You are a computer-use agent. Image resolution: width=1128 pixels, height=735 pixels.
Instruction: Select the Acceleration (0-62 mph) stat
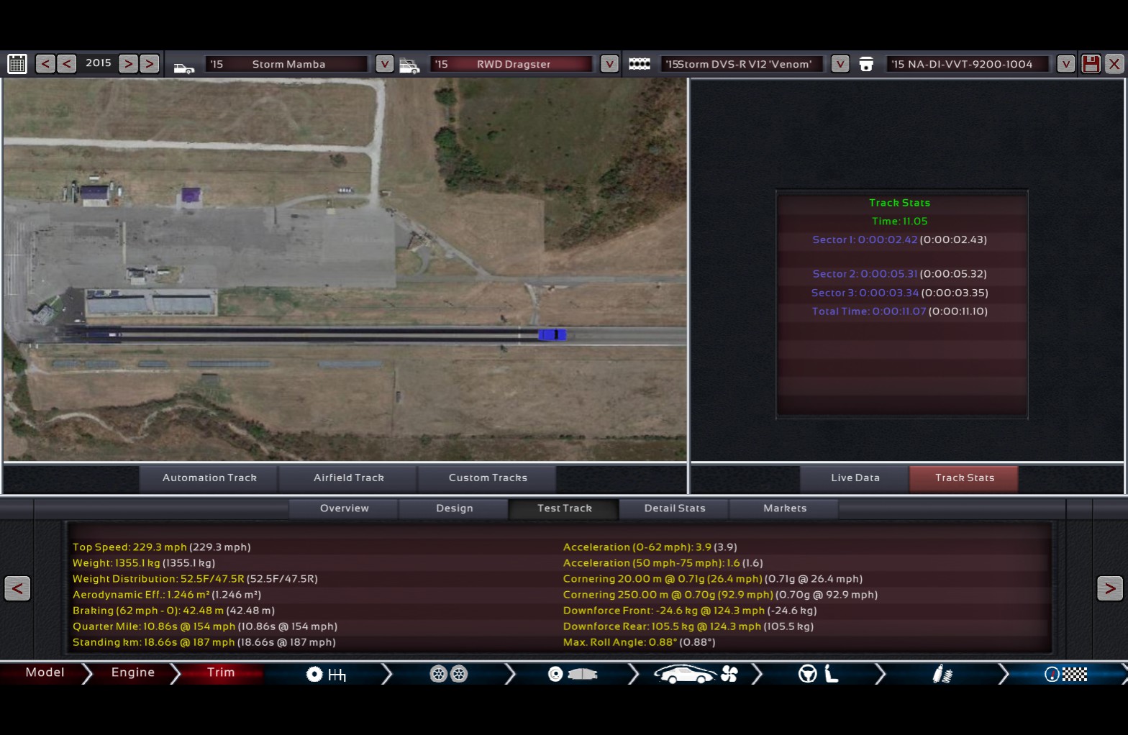pyautogui.click(x=650, y=547)
